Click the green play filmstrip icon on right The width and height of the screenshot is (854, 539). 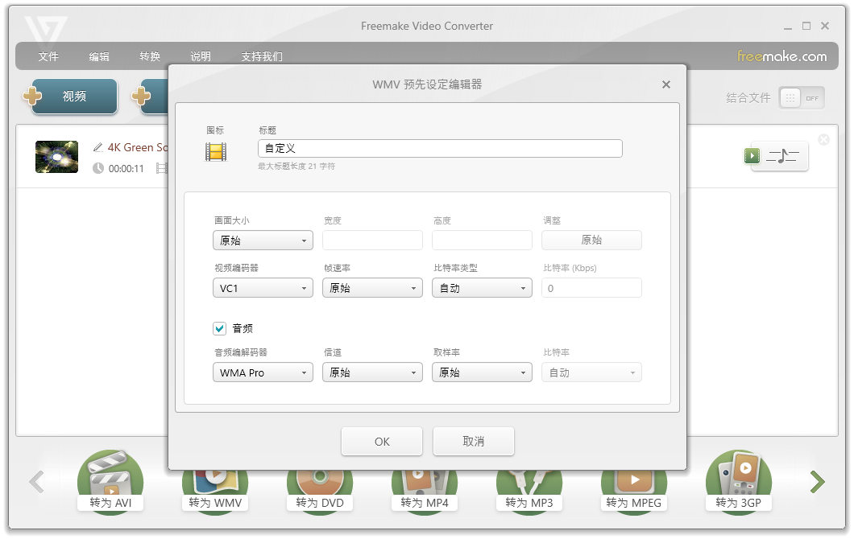tap(752, 156)
